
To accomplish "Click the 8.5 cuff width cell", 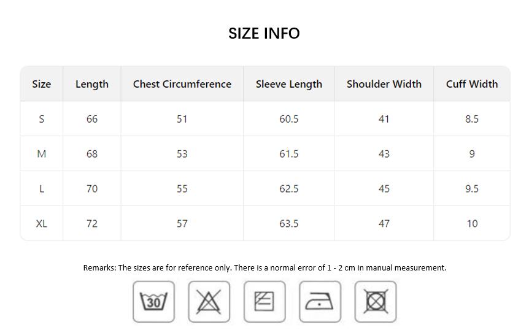I will [472, 119].
